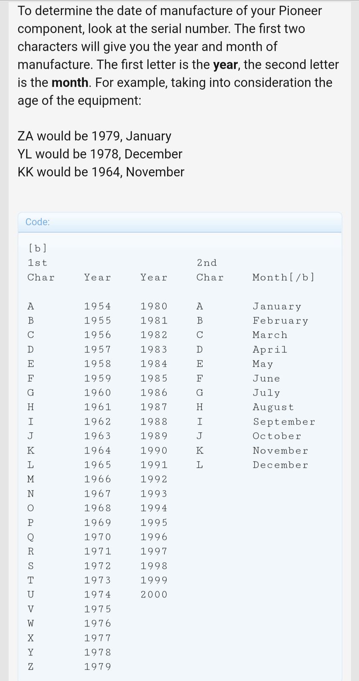Click the '2nd' heading above the second Char column
This screenshot has height=681, width=359.
pyautogui.click(x=207, y=263)
